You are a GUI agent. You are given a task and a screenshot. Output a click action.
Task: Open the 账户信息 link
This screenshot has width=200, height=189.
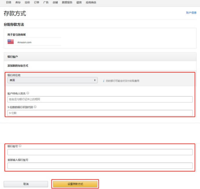click(x=191, y=13)
